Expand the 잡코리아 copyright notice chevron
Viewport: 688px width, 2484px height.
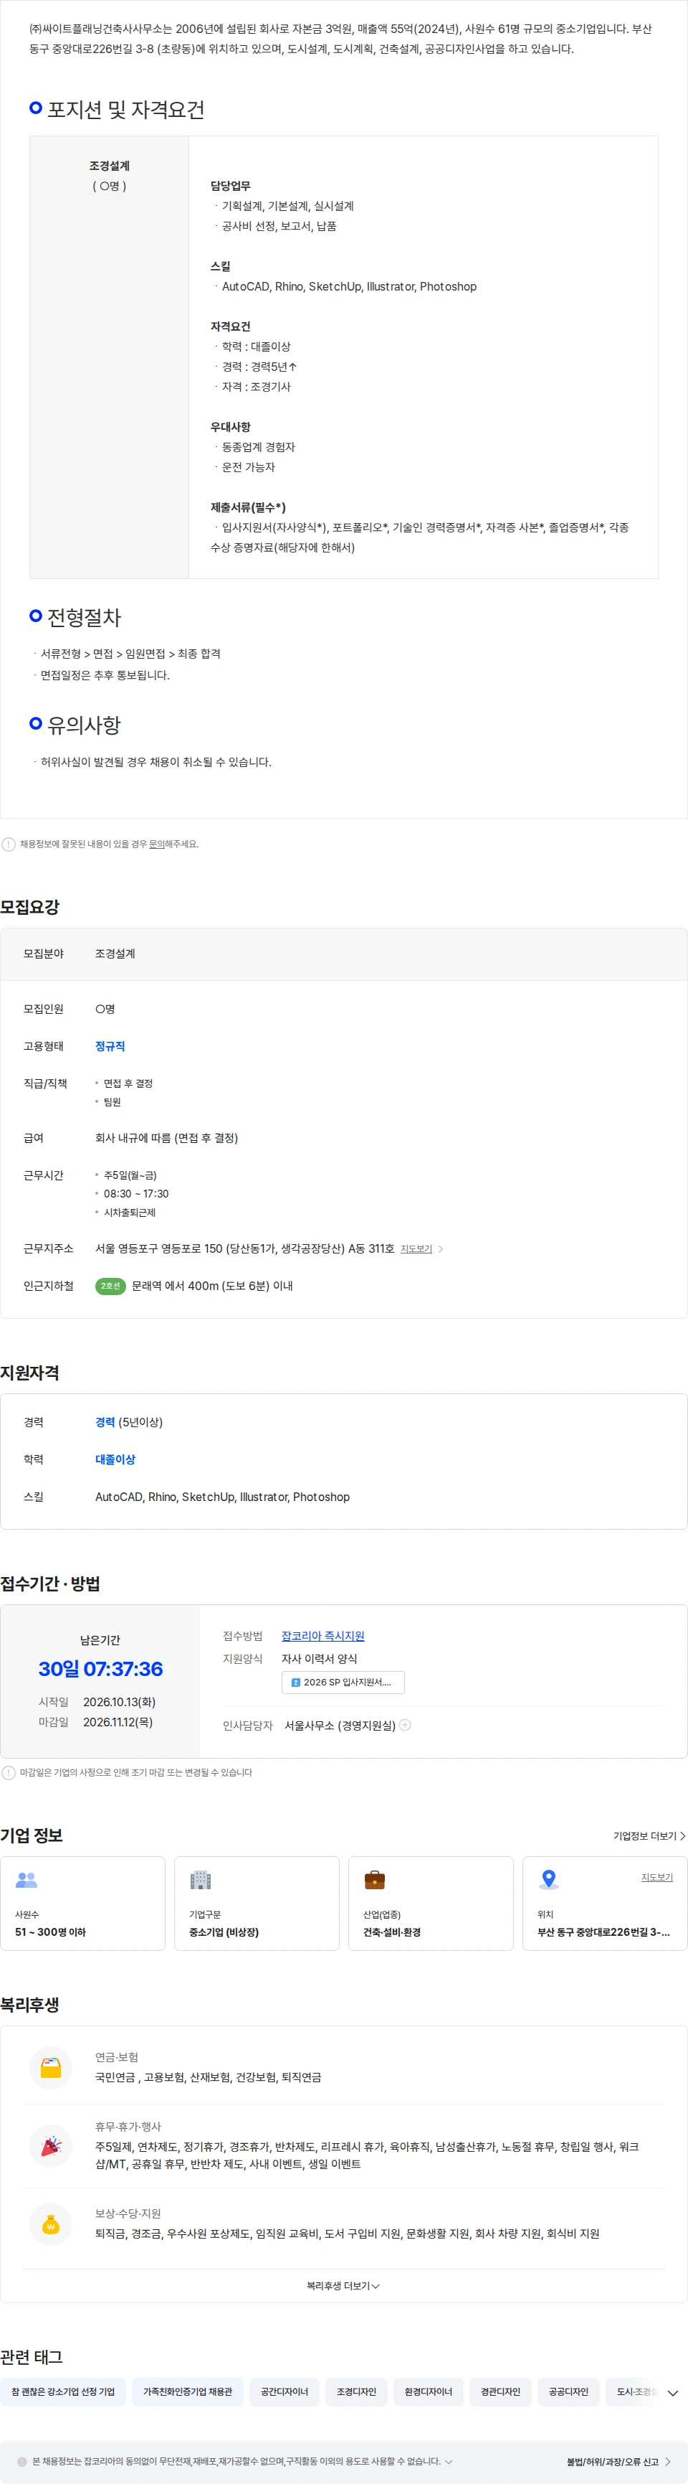pyautogui.click(x=448, y=2461)
